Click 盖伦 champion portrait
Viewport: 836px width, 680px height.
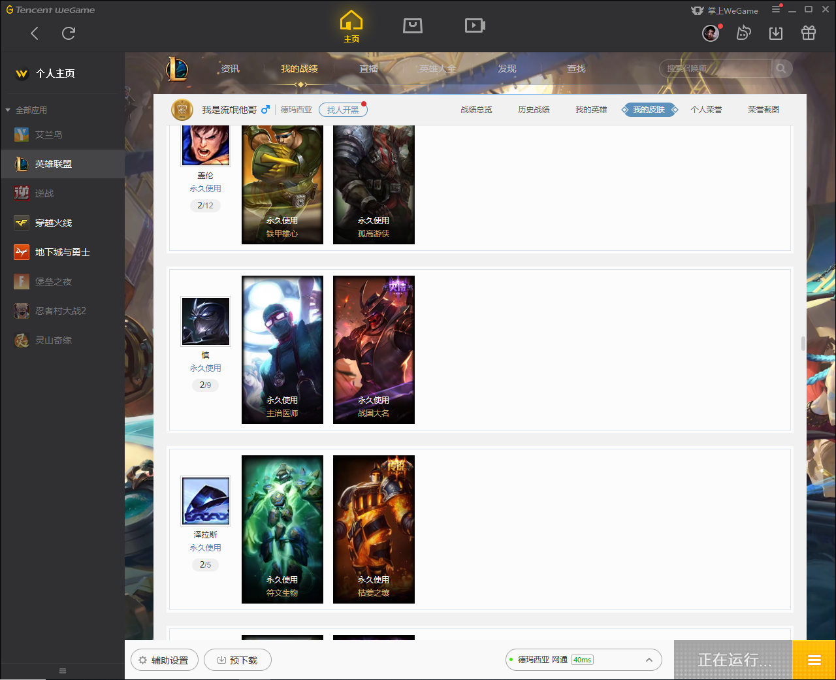[206, 144]
